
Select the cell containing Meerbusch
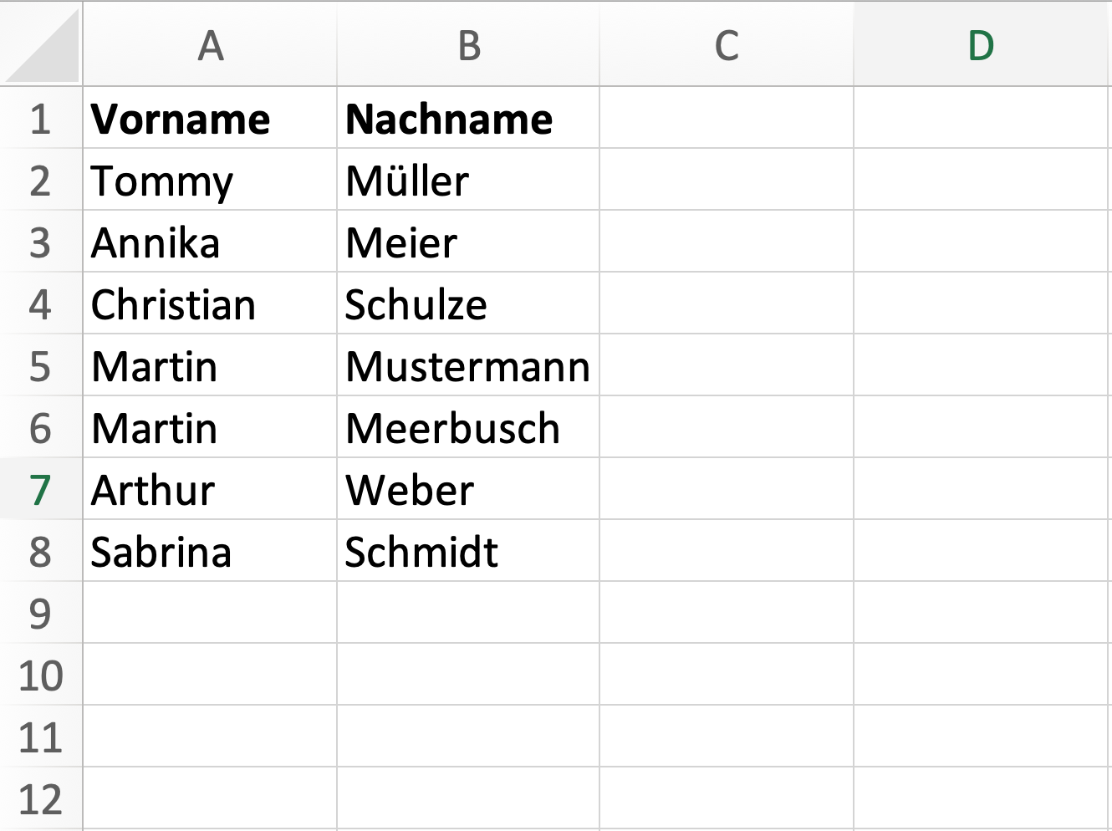[468, 428]
